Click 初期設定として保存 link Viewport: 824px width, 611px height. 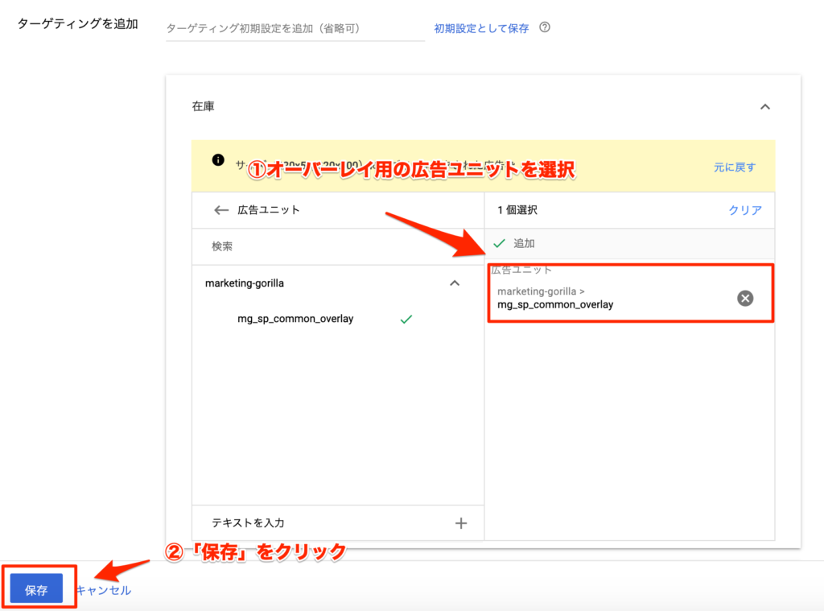481,28
